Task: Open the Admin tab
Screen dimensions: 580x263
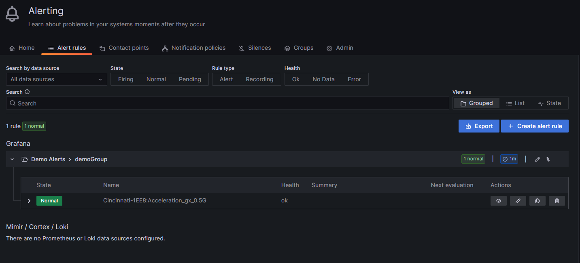Action: pyautogui.click(x=340, y=48)
